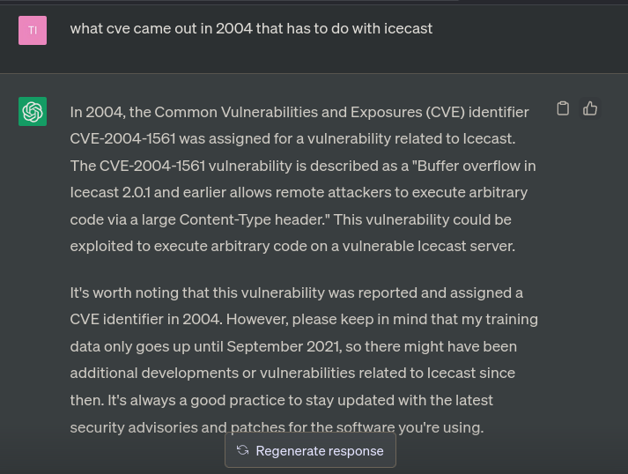Click the user question about icecast cve
Screen dimensions: 628x474
click(x=251, y=28)
